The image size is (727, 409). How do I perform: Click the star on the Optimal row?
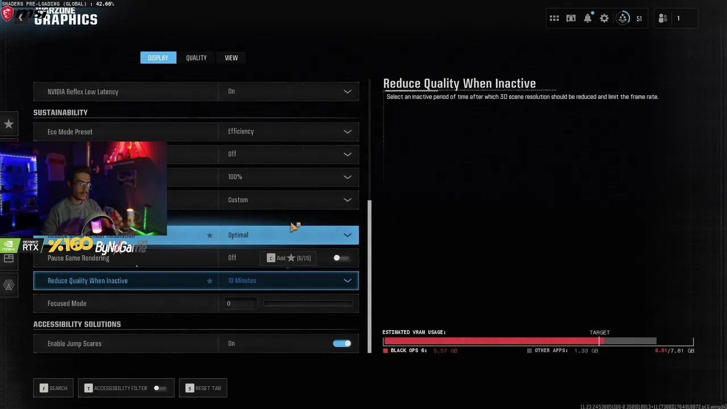tap(210, 235)
